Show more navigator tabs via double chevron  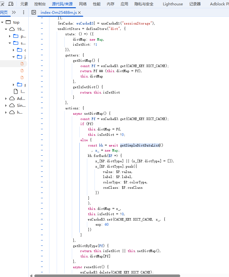tap(14, 12)
